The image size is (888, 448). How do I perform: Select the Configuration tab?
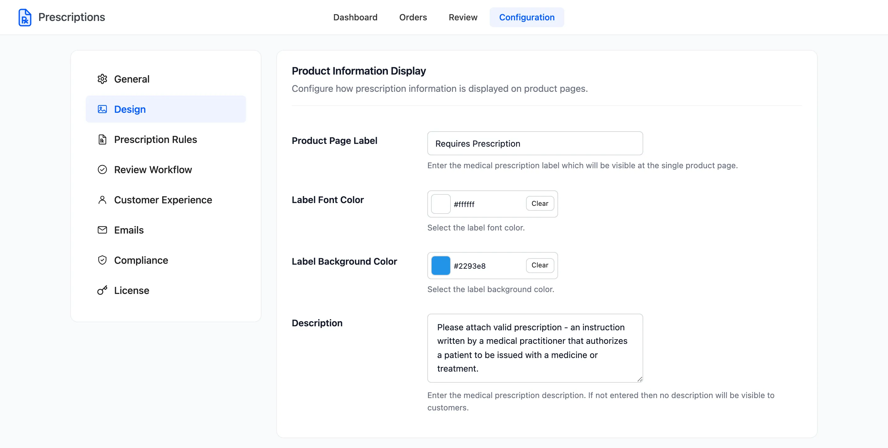pyautogui.click(x=527, y=17)
